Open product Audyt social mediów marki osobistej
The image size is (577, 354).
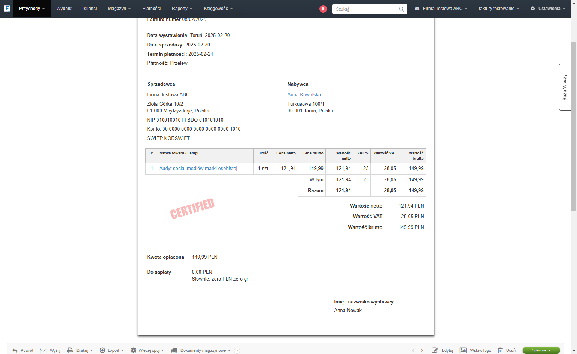pyautogui.click(x=198, y=169)
